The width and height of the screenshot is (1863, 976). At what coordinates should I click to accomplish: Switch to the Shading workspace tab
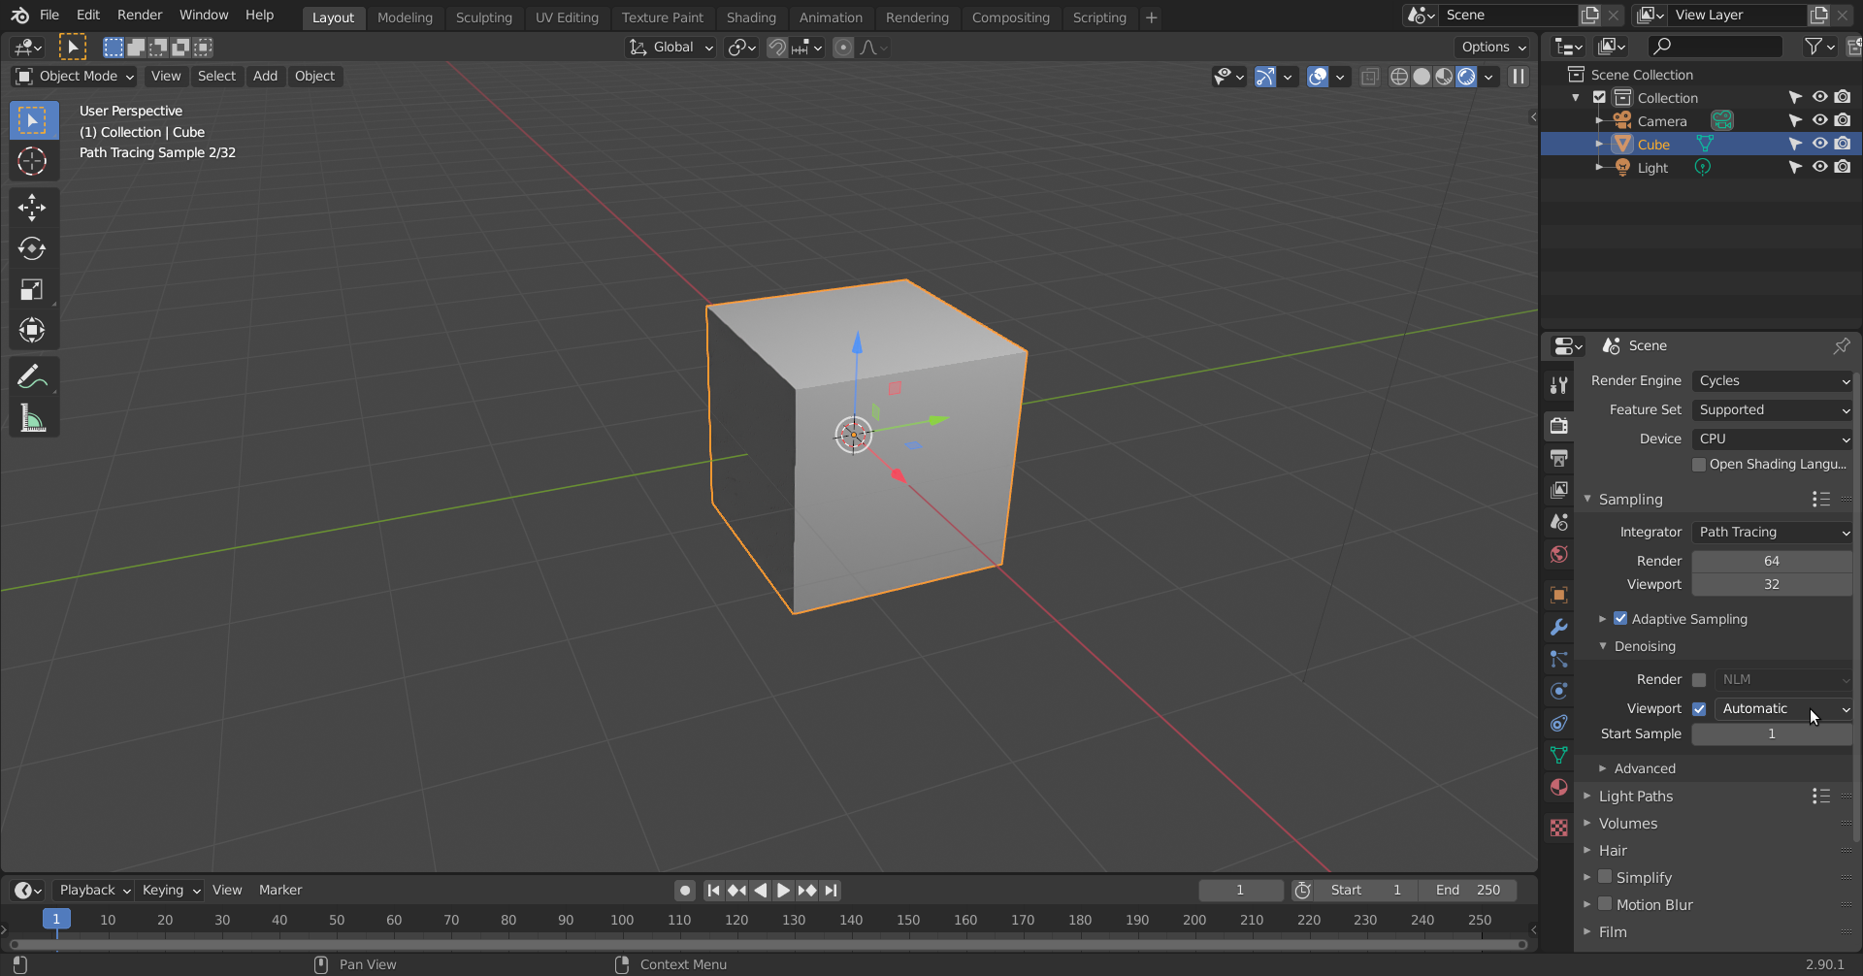point(751,17)
